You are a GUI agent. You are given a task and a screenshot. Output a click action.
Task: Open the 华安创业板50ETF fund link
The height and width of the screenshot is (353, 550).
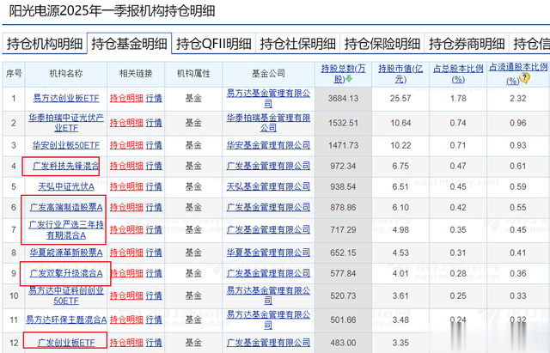click(66, 145)
